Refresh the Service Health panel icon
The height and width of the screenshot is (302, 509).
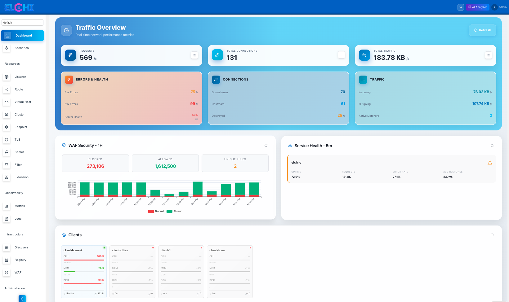tap(492, 146)
